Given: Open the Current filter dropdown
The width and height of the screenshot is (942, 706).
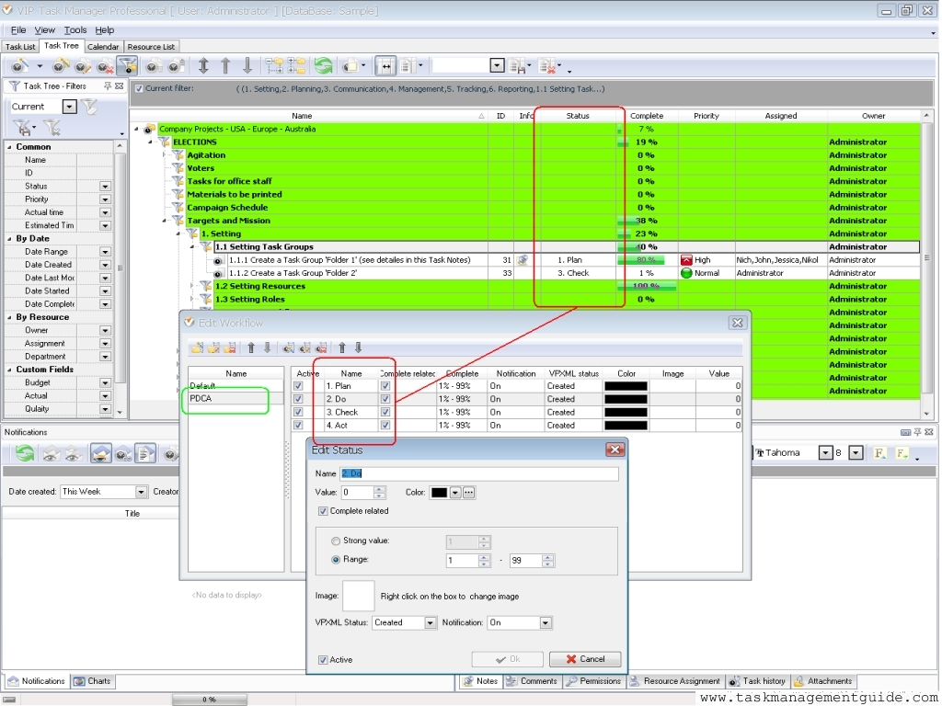Looking at the screenshot, I should (x=70, y=107).
